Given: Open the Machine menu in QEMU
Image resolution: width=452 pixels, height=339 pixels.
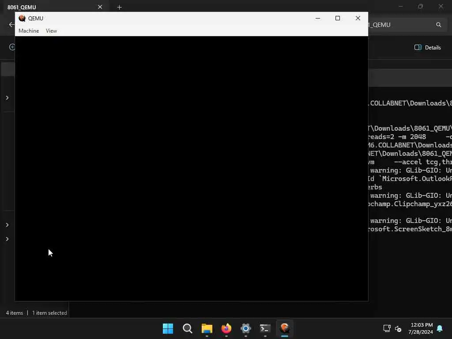Looking at the screenshot, I should coord(29,31).
